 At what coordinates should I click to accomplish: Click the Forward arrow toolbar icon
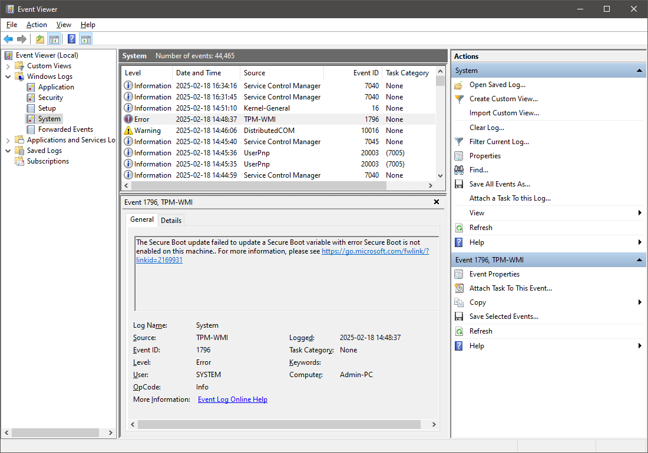click(21, 39)
